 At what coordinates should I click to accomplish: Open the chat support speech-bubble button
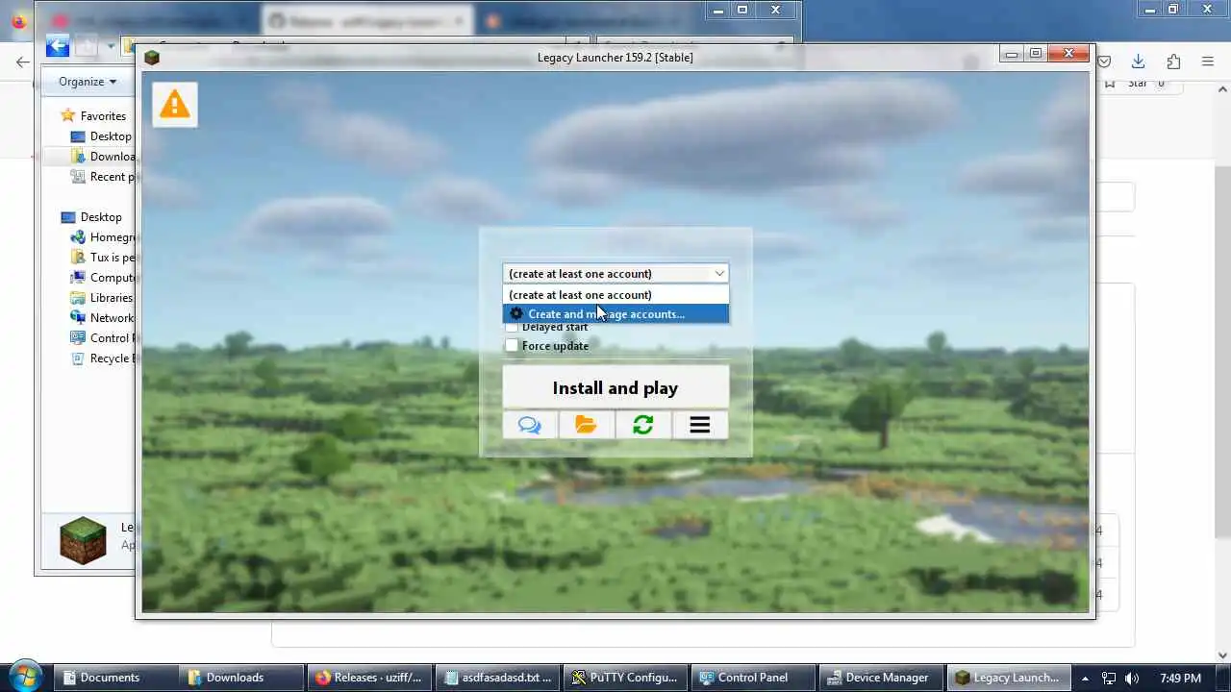pyautogui.click(x=530, y=425)
